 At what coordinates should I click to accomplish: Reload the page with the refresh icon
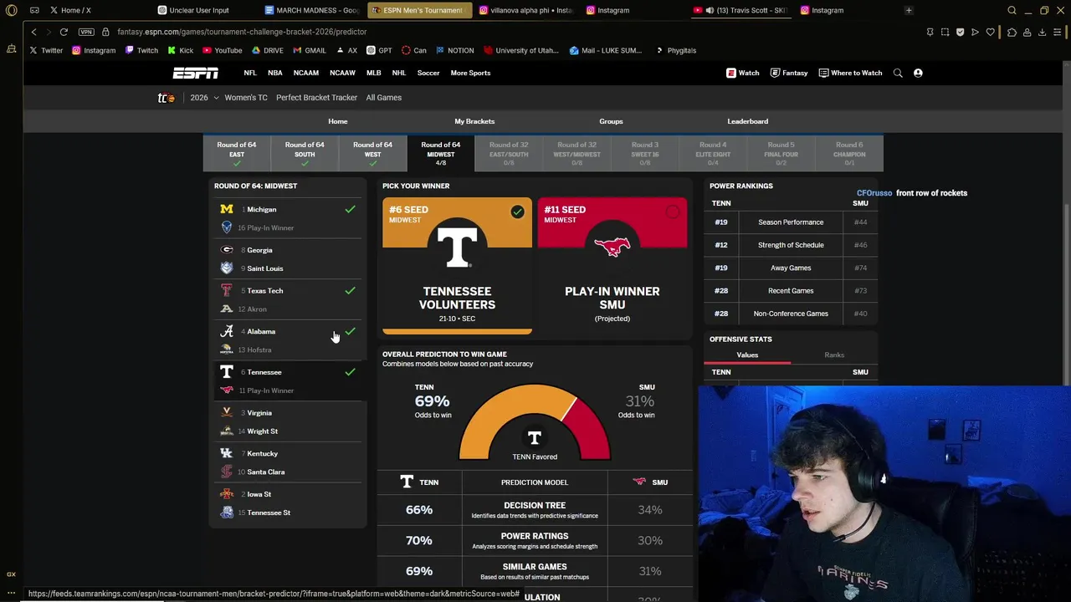tap(64, 32)
